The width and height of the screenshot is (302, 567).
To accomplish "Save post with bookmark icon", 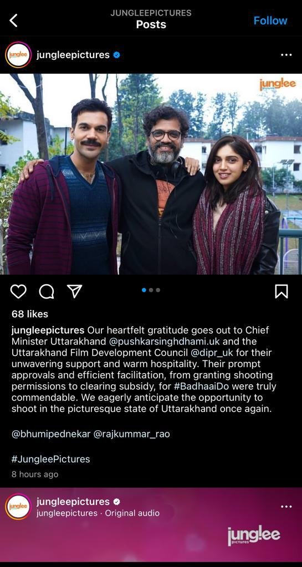I will (x=281, y=291).
